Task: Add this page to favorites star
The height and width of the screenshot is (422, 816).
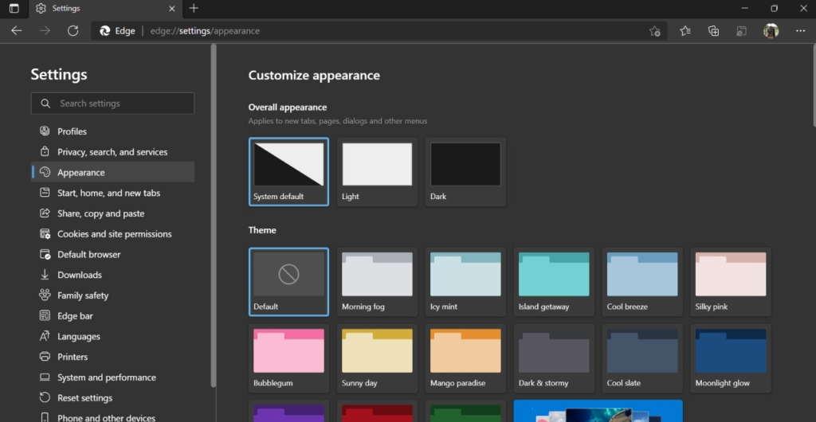Action: [x=655, y=31]
